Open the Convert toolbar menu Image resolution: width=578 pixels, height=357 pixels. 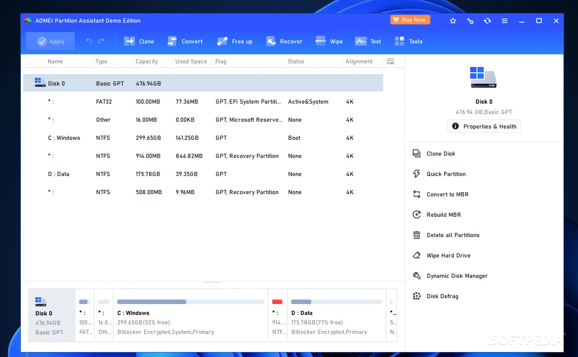coord(185,41)
